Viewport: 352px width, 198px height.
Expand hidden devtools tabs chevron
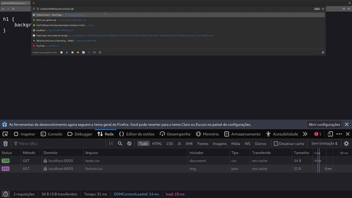305,134
